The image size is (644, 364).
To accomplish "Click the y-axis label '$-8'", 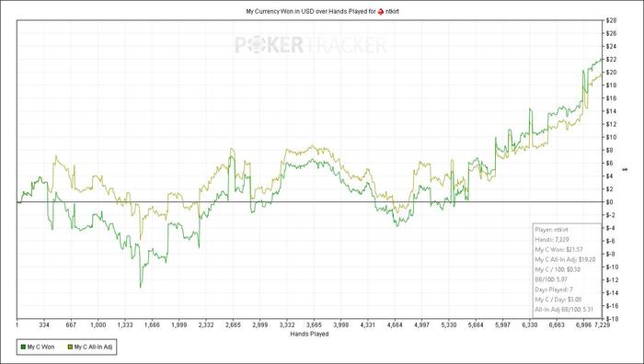I will (x=611, y=254).
